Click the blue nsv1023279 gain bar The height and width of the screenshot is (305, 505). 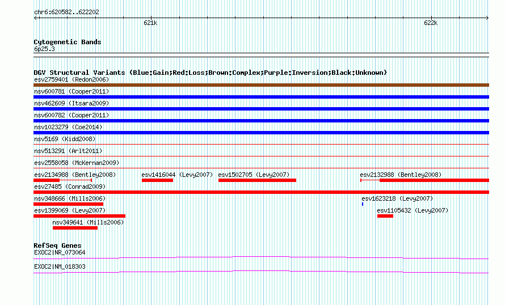pyautogui.click(x=261, y=133)
